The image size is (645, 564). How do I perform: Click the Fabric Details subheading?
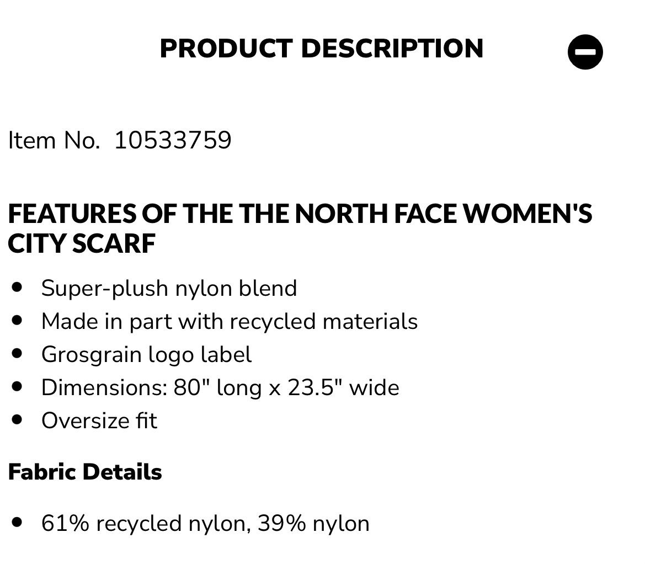click(x=85, y=472)
